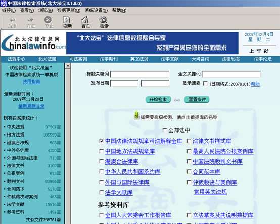Viewport: 280px width, 224px height.
Task: Switch to 司法案例 nav tab
Action: pos(78,59)
